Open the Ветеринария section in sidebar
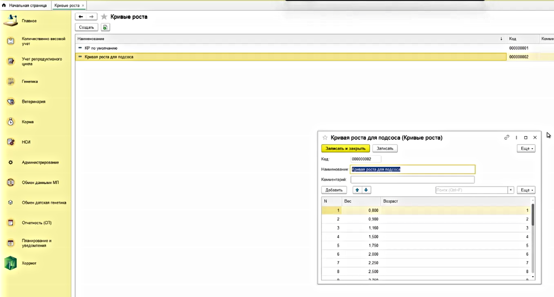Image resolution: width=554 pixels, height=297 pixels. (33, 102)
